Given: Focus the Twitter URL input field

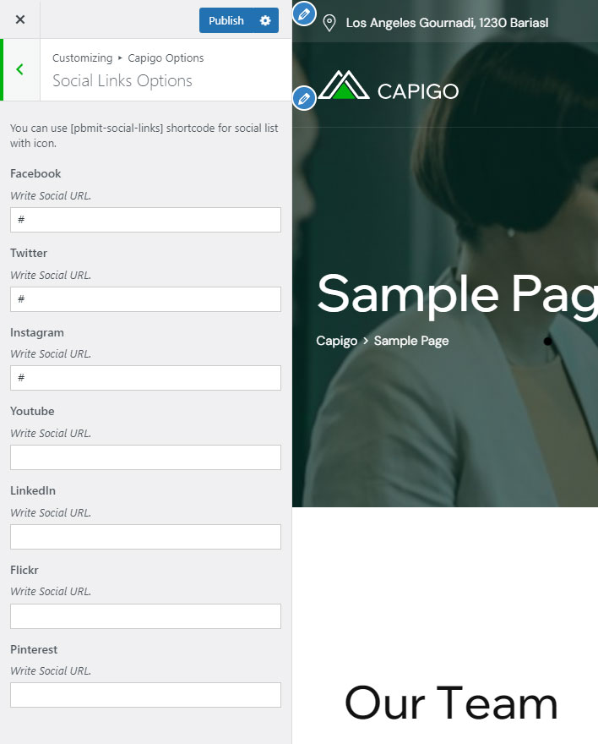Looking at the screenshot, I should coord(145,299).
